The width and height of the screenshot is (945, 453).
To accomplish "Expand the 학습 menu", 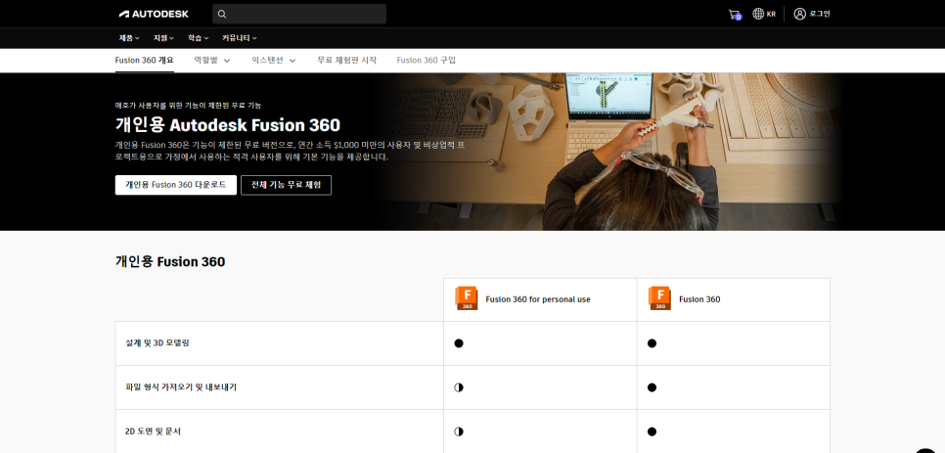I will [198, 38].
